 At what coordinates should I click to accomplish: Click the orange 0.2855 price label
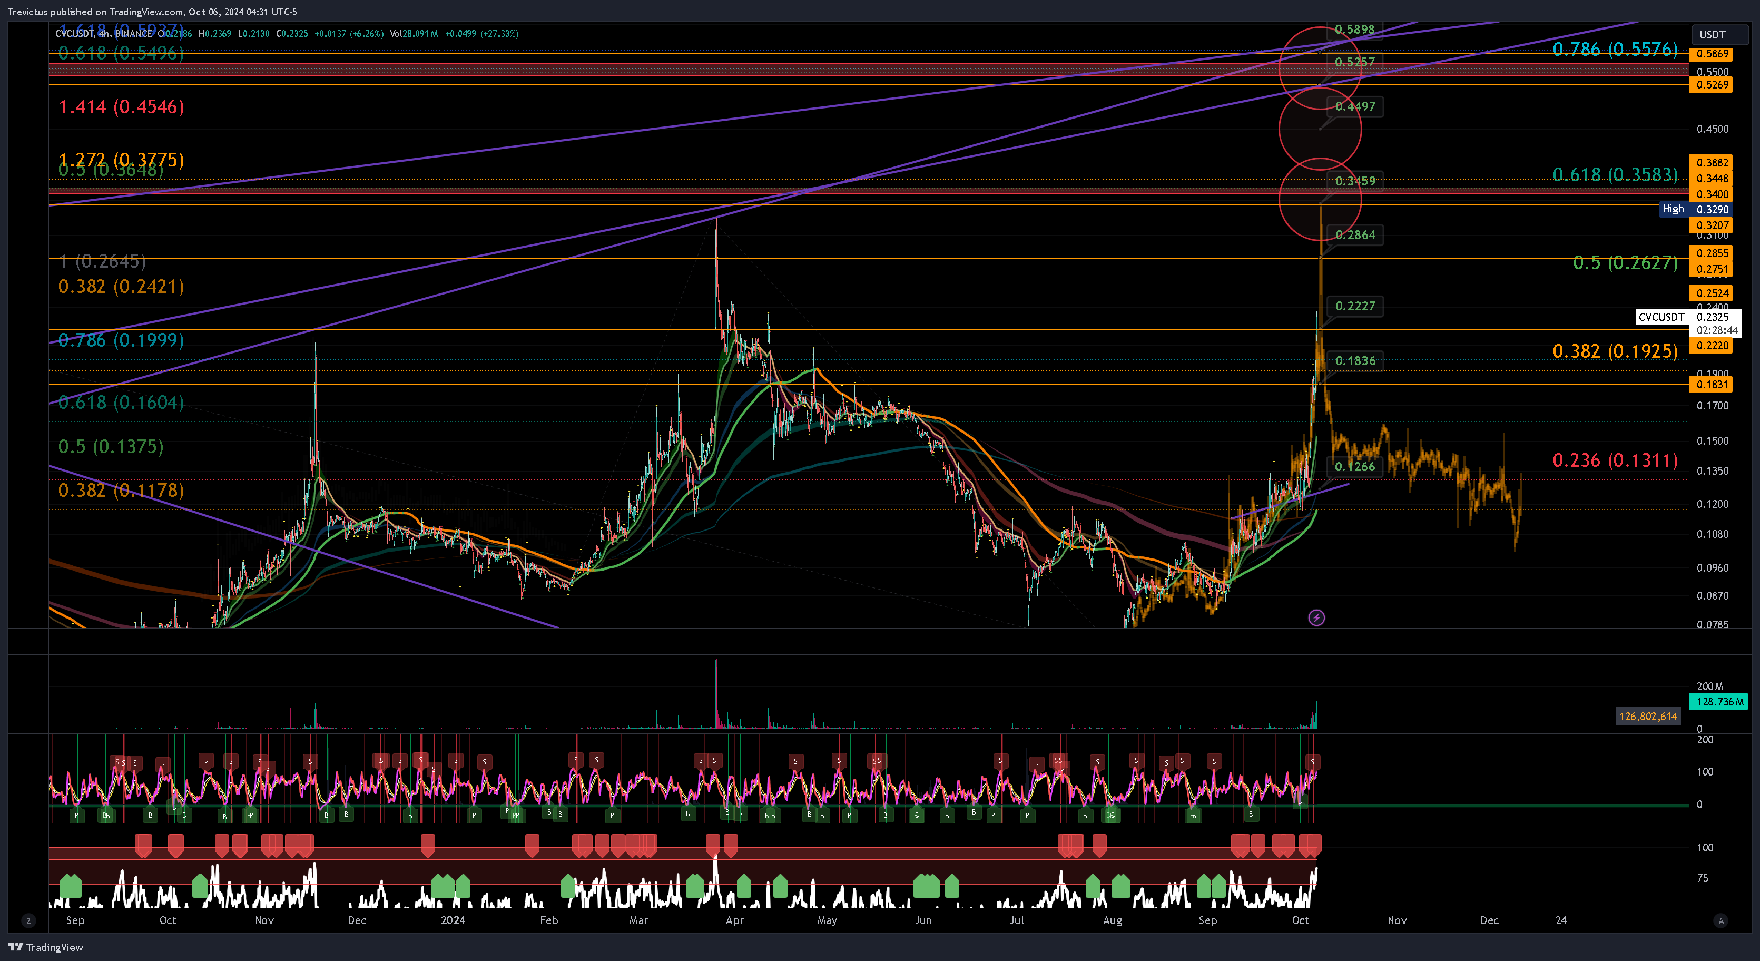pos(1712,253)
